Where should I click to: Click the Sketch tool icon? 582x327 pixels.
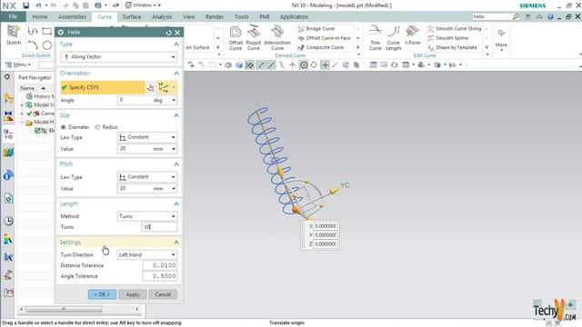[x=14, y=35]
